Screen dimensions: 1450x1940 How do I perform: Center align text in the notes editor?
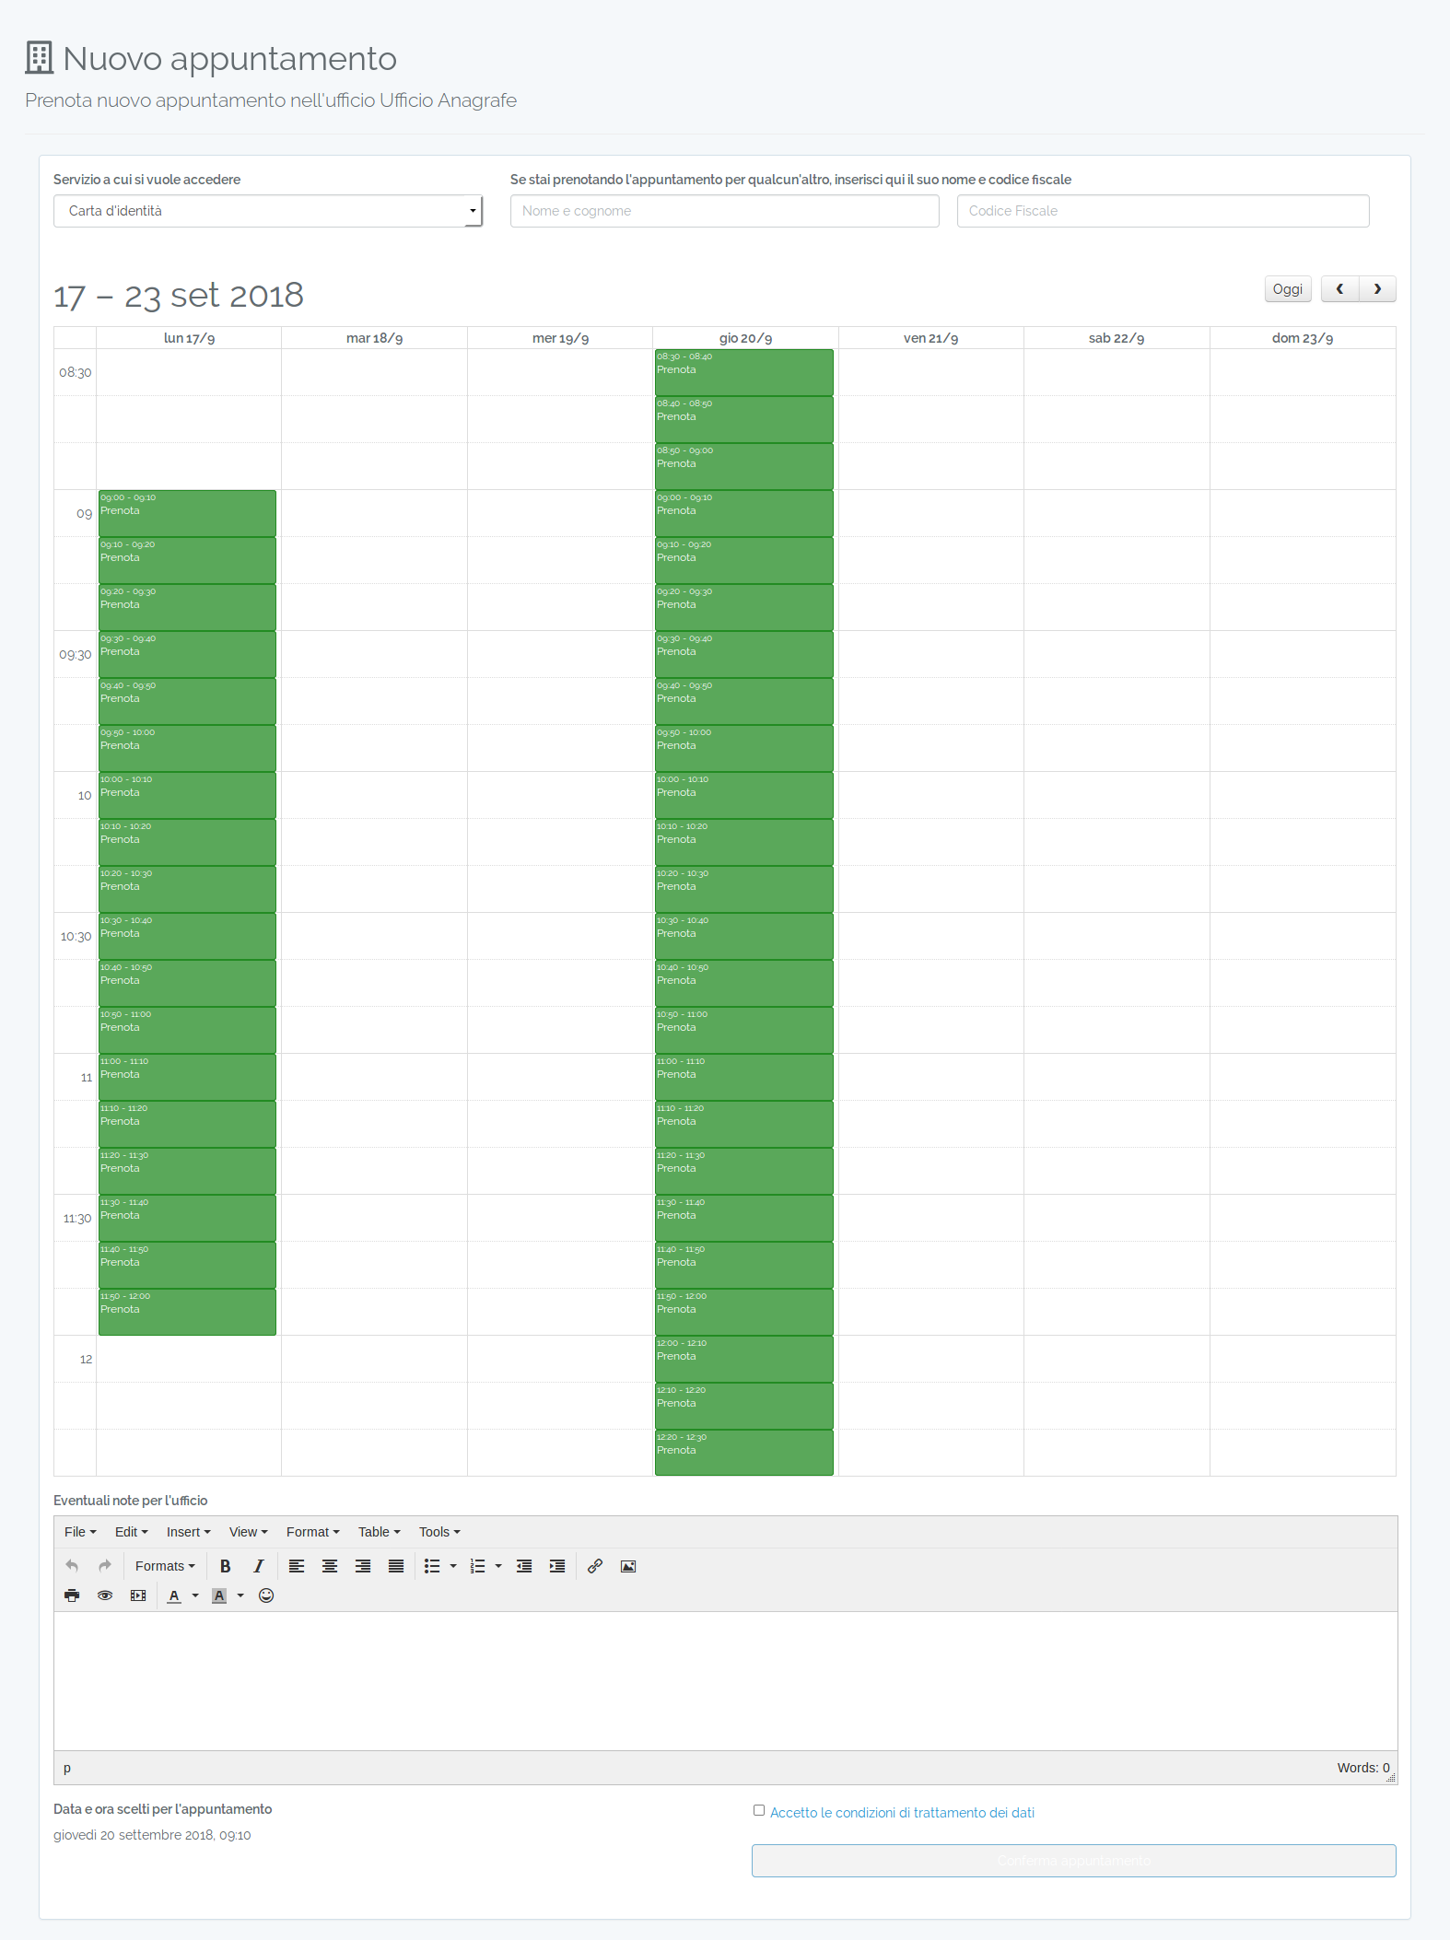pyautogui.click(x=330, y=1566)
